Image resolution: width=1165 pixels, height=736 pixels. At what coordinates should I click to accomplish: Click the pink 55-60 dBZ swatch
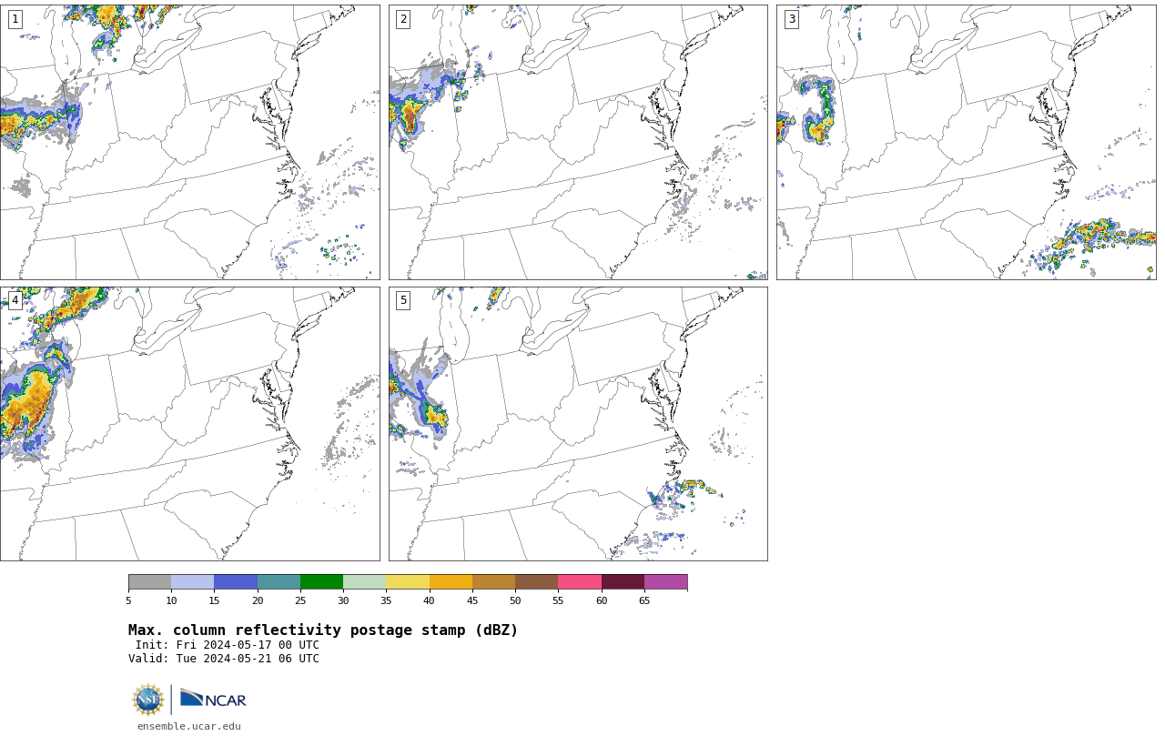coord(580,582)
